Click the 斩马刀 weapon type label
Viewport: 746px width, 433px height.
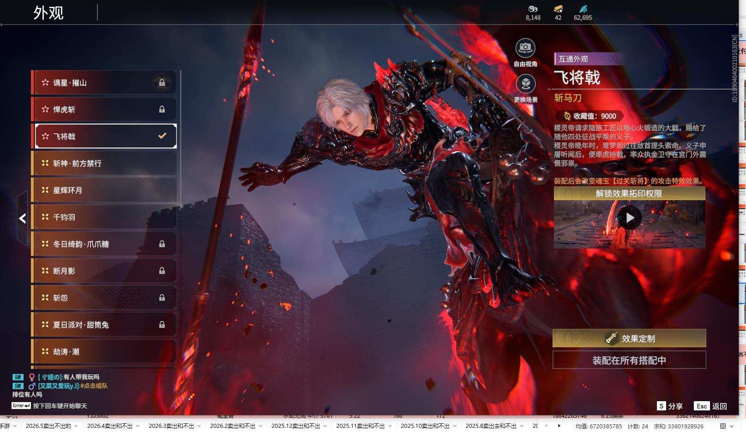click(568, 98)
